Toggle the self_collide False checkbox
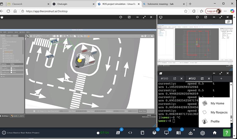237x139 pixels. point(11,70)
